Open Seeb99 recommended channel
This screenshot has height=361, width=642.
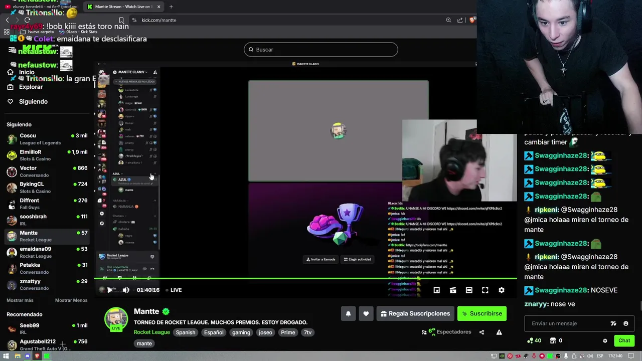click(48, 328)
